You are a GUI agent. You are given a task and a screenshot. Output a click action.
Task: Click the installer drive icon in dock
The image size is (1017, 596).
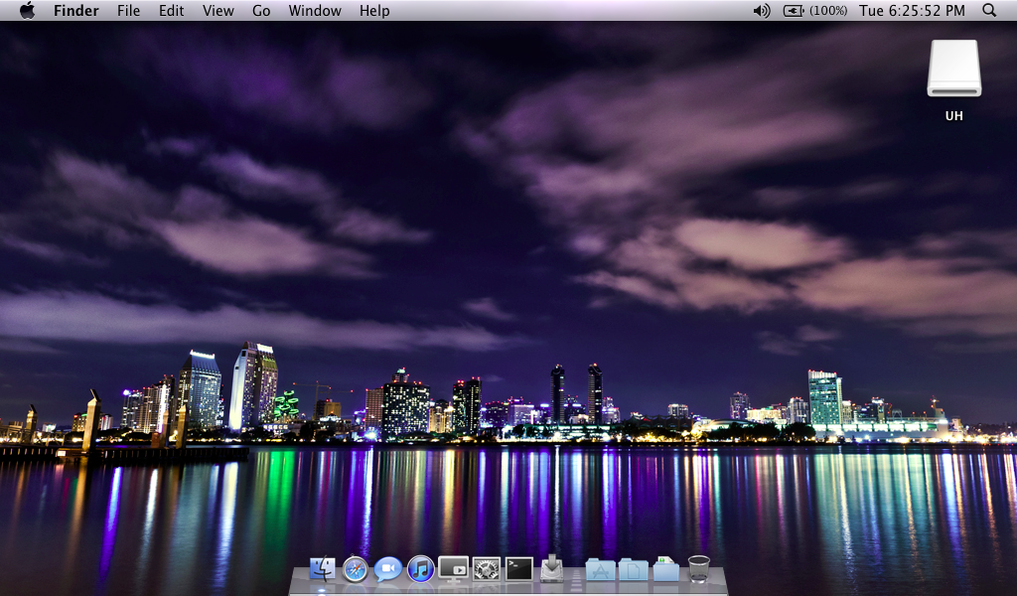point(552,569)
